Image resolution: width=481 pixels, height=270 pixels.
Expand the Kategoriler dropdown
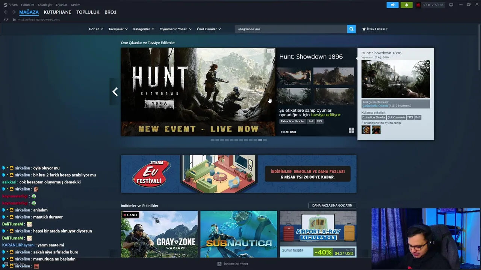tap(144, 29)
